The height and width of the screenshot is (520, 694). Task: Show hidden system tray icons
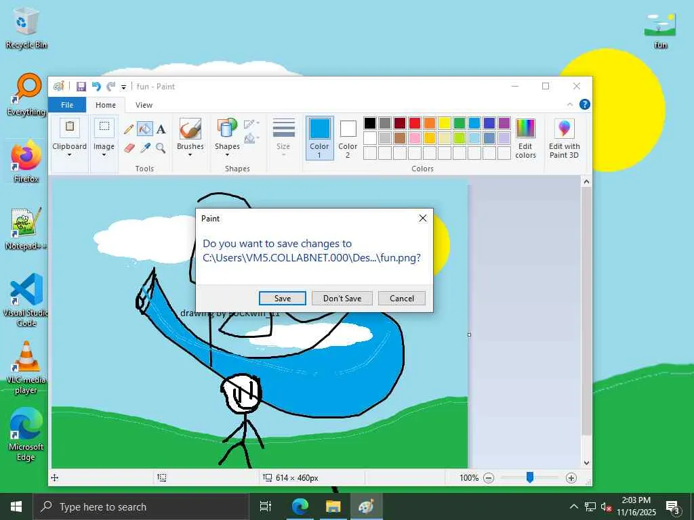click(573, 506)
